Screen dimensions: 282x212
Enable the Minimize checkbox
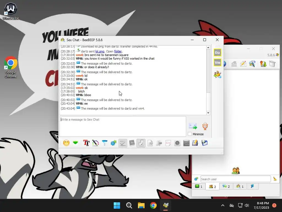190,134
